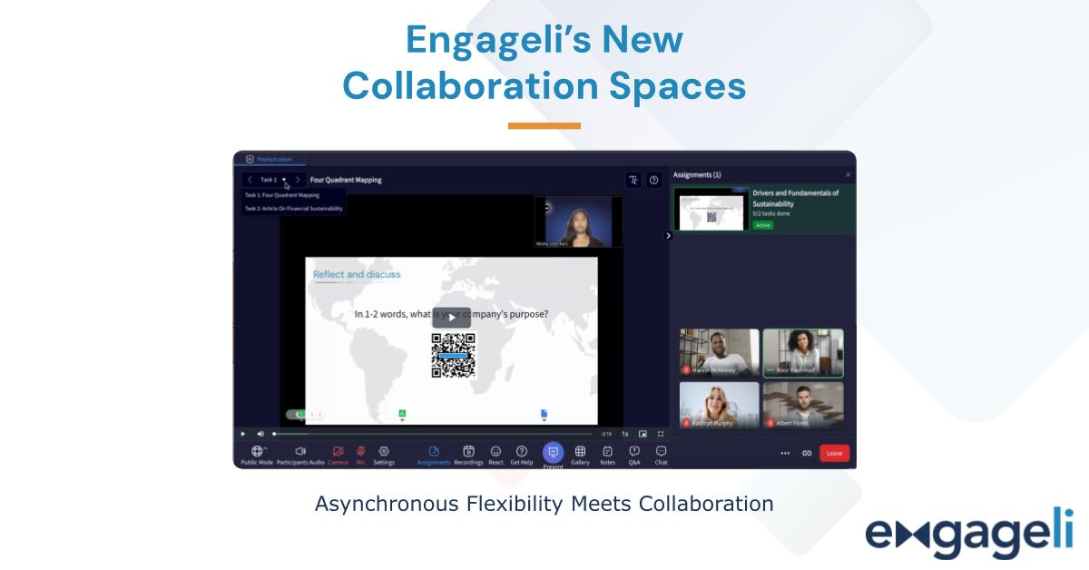Click the playback progress bar
This screenshot has width=1089, height=570.
tap(433, 434)
